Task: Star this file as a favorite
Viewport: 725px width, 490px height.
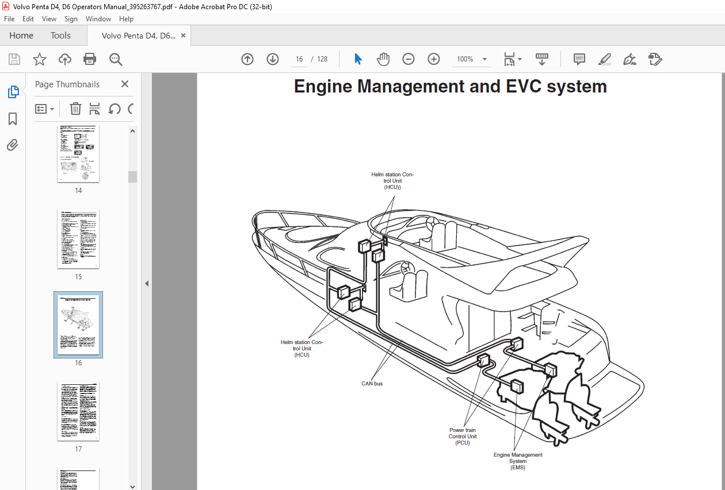Action: pyautogui.click(x=40, y=59)
